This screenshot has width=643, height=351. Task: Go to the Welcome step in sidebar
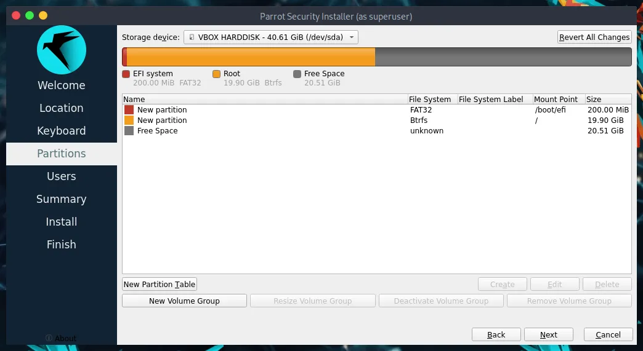click(62, 85)
